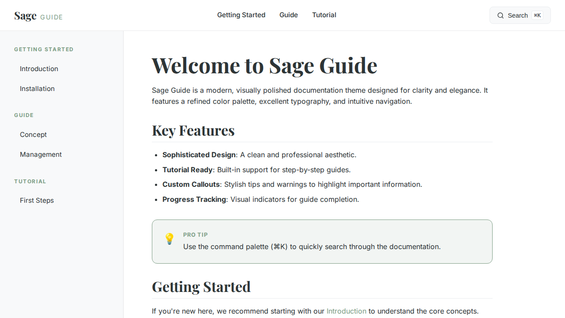Expand the TUTORIAL sidebar section
The height and width of the screenshot is (318, 565).
pyautogui.click(x=30, y=182)
